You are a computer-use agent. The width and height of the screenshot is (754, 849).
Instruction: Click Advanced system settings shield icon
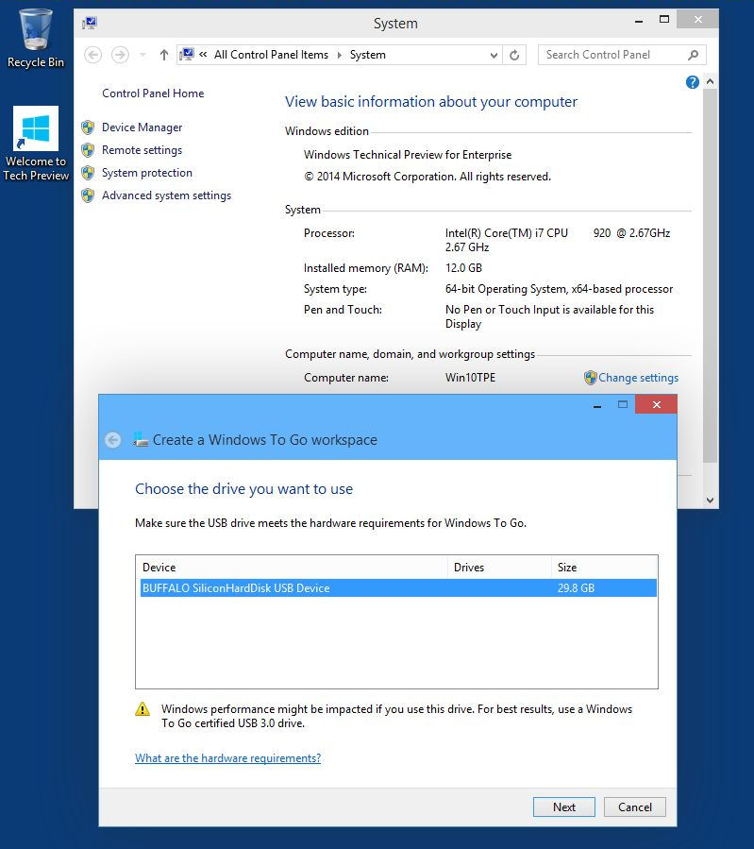pos(88,195)
